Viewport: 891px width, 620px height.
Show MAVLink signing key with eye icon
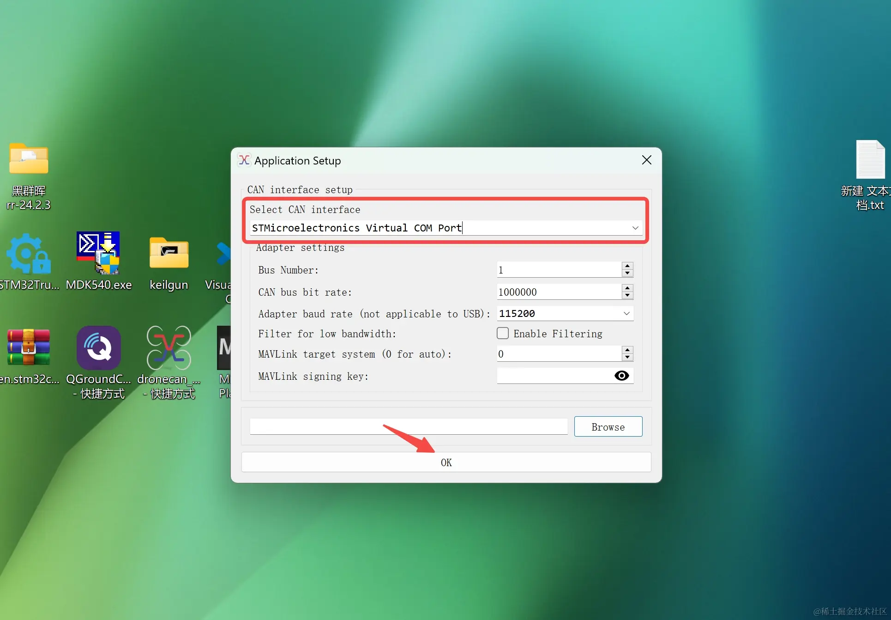(x=622, y=376)
